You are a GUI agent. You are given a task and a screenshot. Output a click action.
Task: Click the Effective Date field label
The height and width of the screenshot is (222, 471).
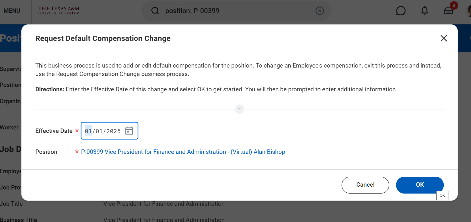click(54, 131)
